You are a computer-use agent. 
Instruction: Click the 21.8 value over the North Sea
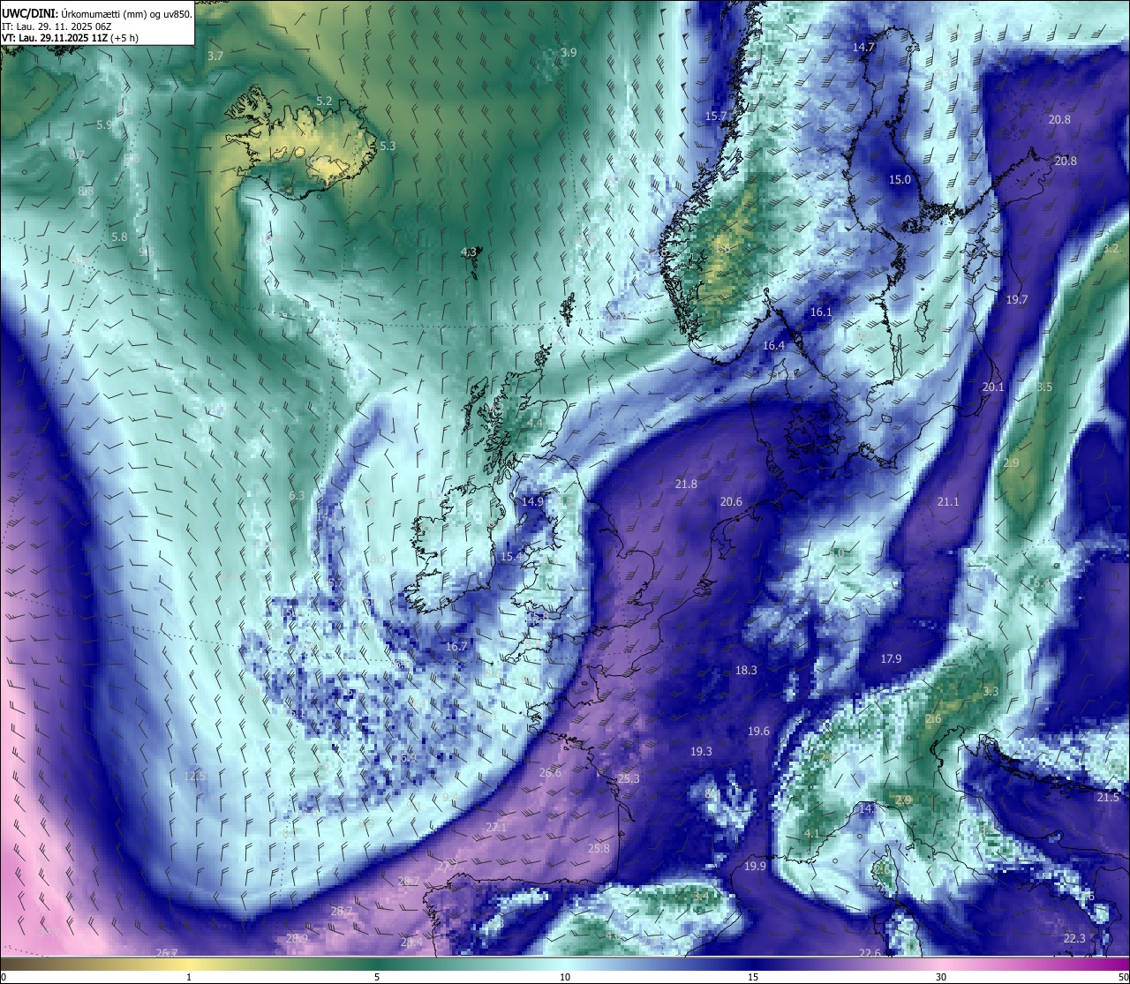point(686,484)
